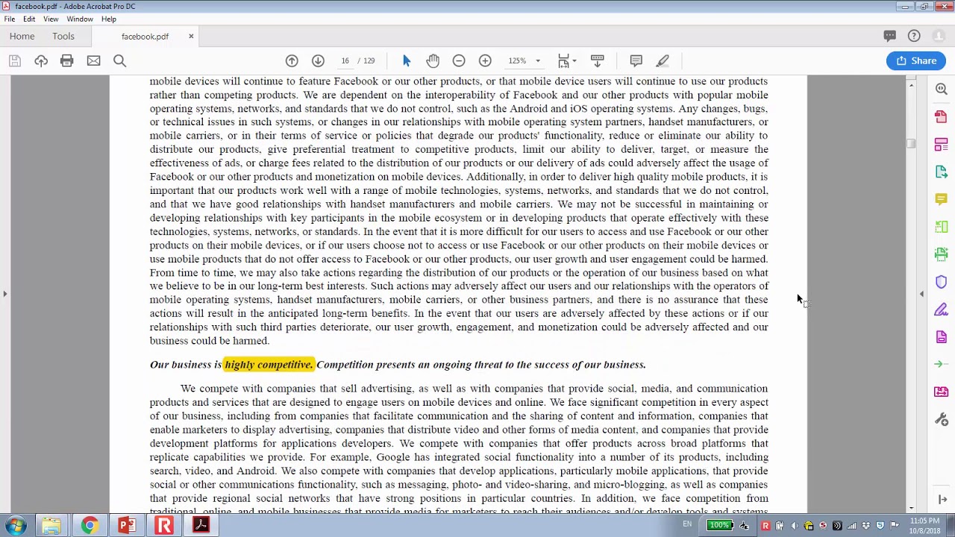Collapse the right tools pane

tap(942, 500)
